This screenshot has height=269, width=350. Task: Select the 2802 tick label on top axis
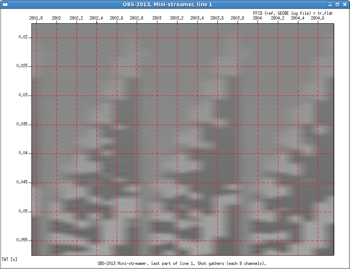[57, 18]
